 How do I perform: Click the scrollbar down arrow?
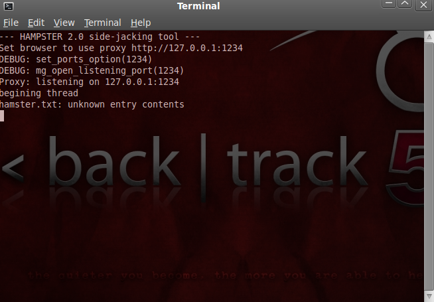point(429,296)
